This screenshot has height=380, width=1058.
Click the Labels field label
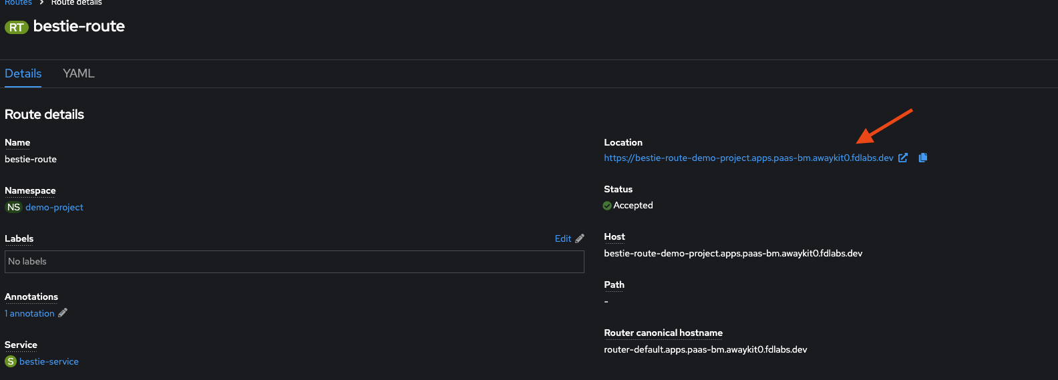(19, 238)
